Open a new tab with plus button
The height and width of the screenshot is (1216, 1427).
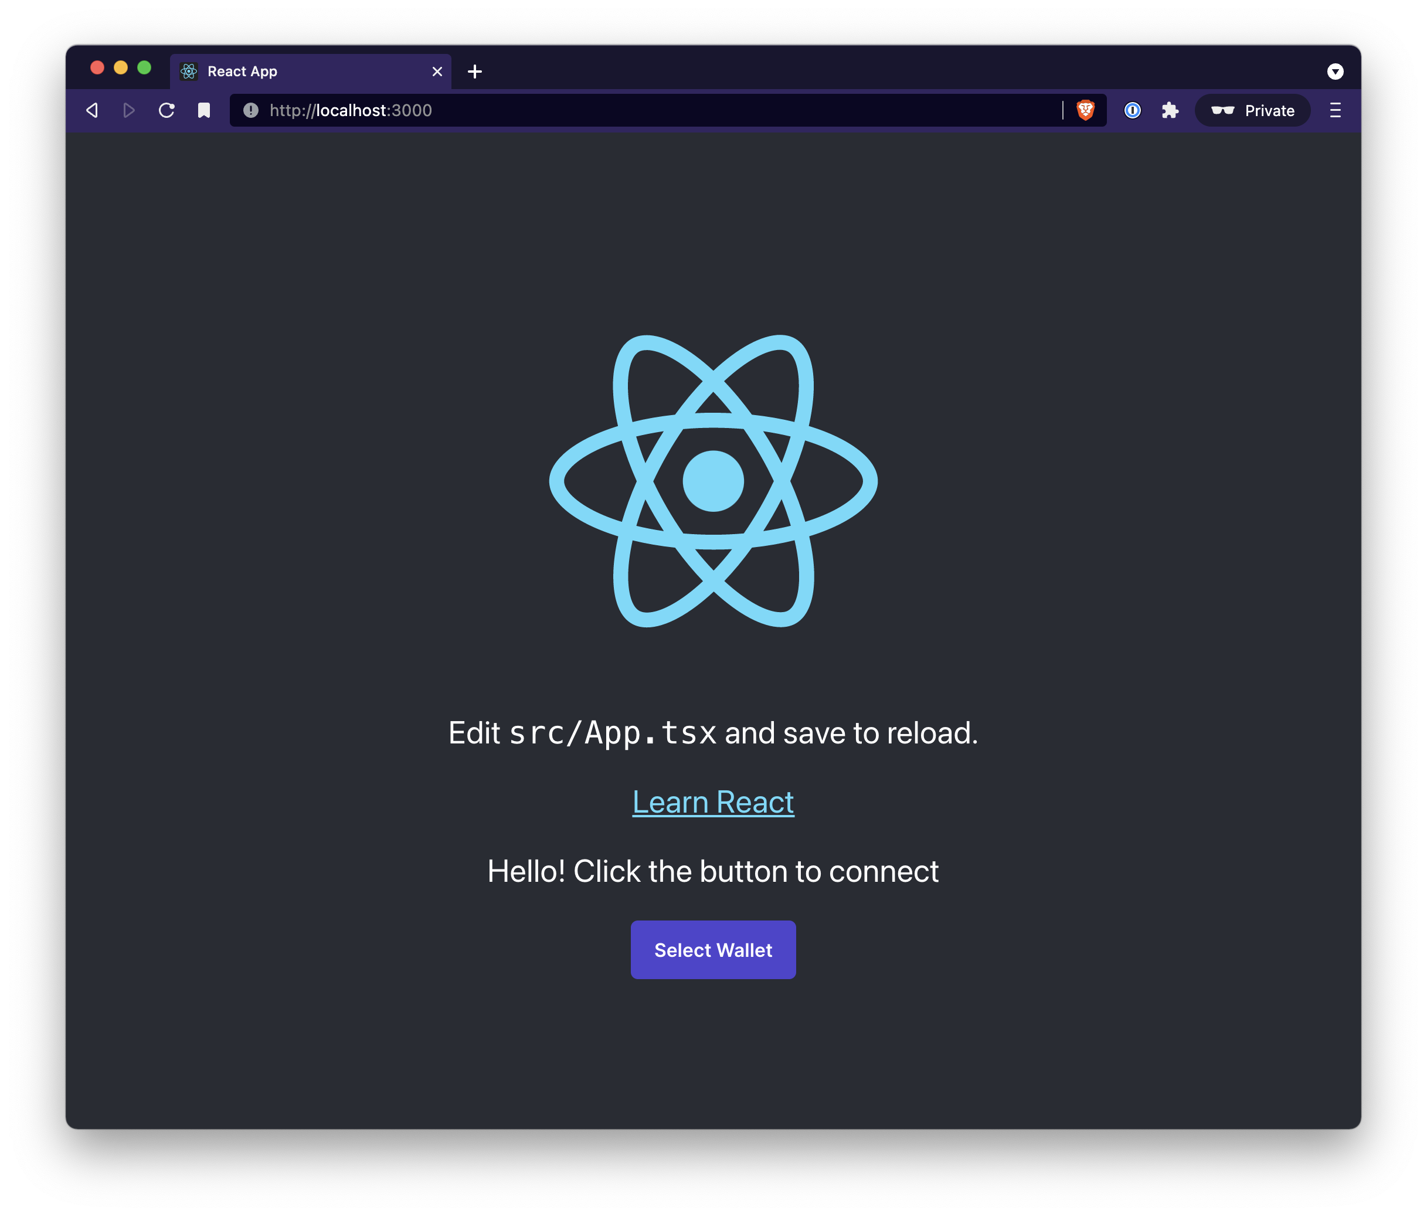(x=474, y=72)
